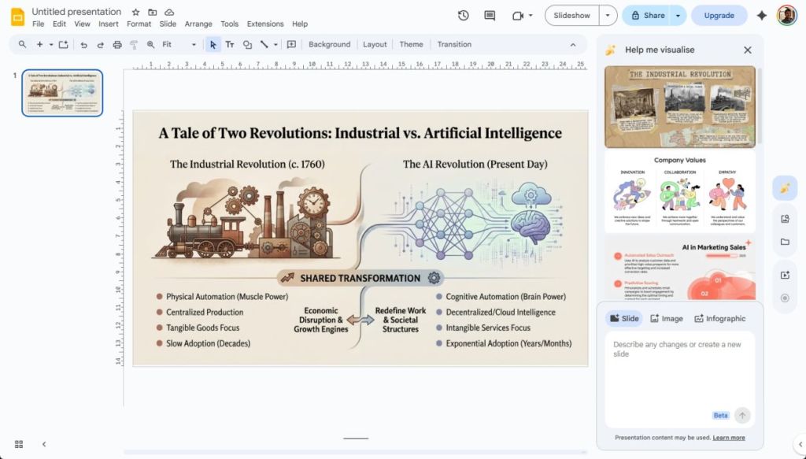Select the Industrial Revolution suggestion thumbnail
The width and height of the screenshot is (806, 459).
click(679, 106)
